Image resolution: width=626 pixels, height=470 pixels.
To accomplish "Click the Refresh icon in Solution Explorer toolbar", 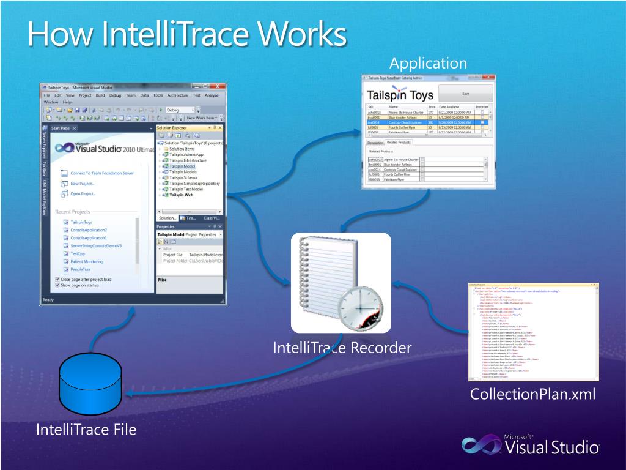I will point(178,135).
